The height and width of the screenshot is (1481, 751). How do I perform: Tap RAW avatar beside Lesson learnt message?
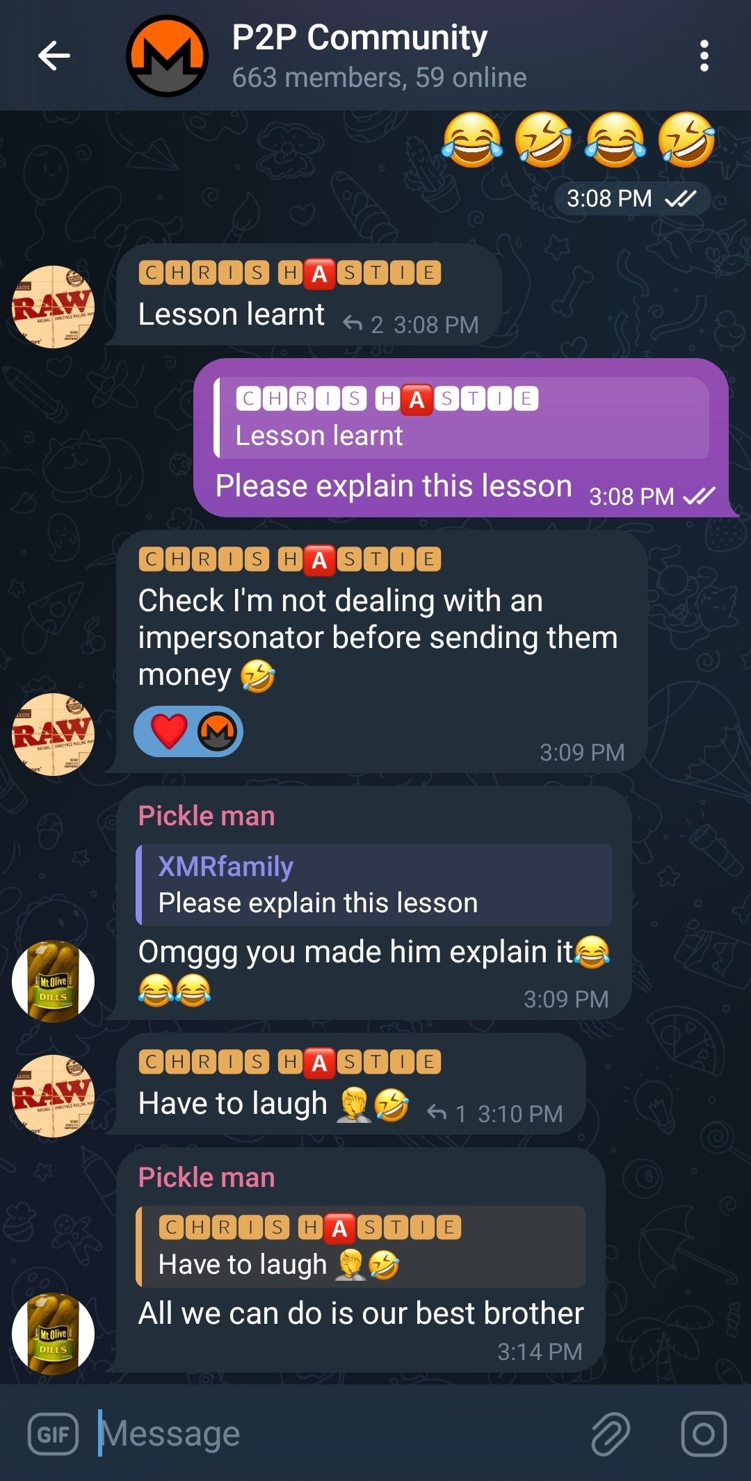point(54,307)
